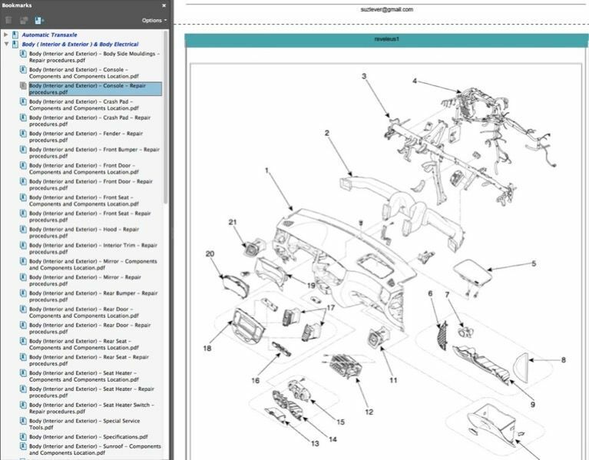Expand the Automatic Transaxle bookmark
Screen dimensions: 589x460
tap(6, 35)
